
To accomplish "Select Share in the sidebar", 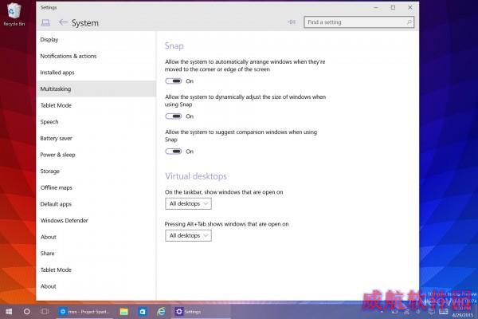I will (x=96, y=254).
